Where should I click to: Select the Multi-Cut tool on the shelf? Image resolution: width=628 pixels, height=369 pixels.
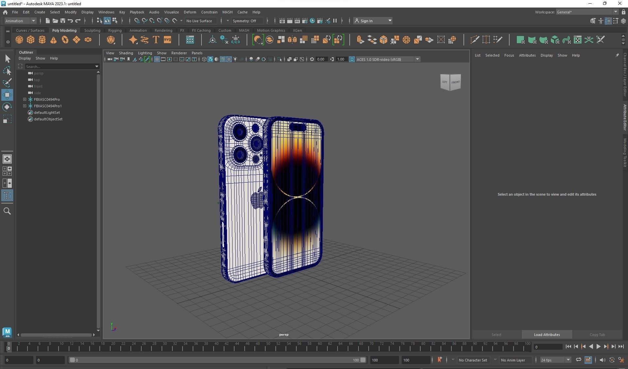(475, 40)
